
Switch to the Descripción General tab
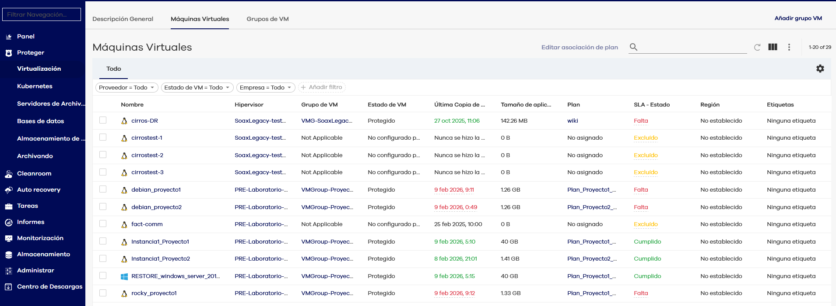point(123,19)
